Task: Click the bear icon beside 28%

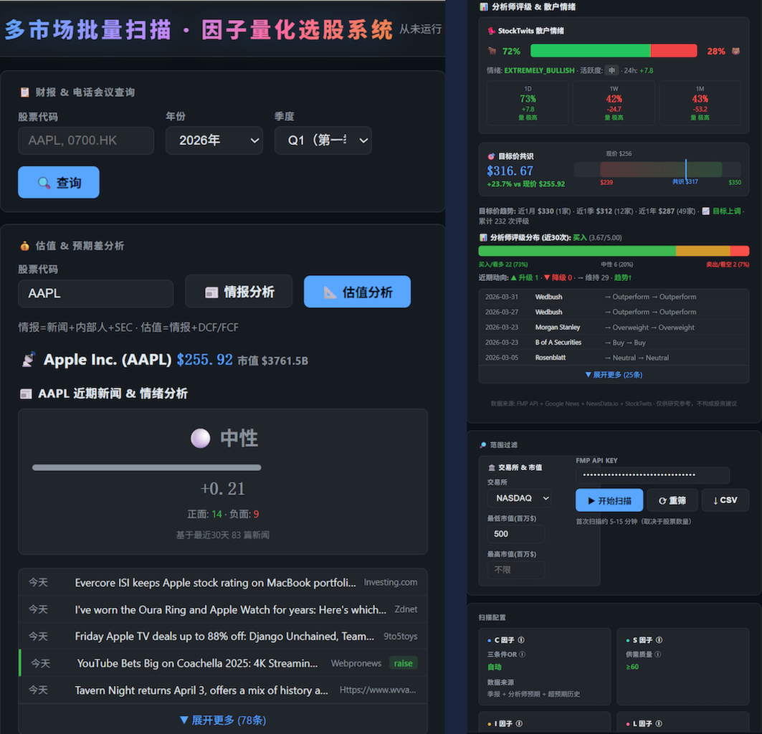Action: [x=736, y=52]
